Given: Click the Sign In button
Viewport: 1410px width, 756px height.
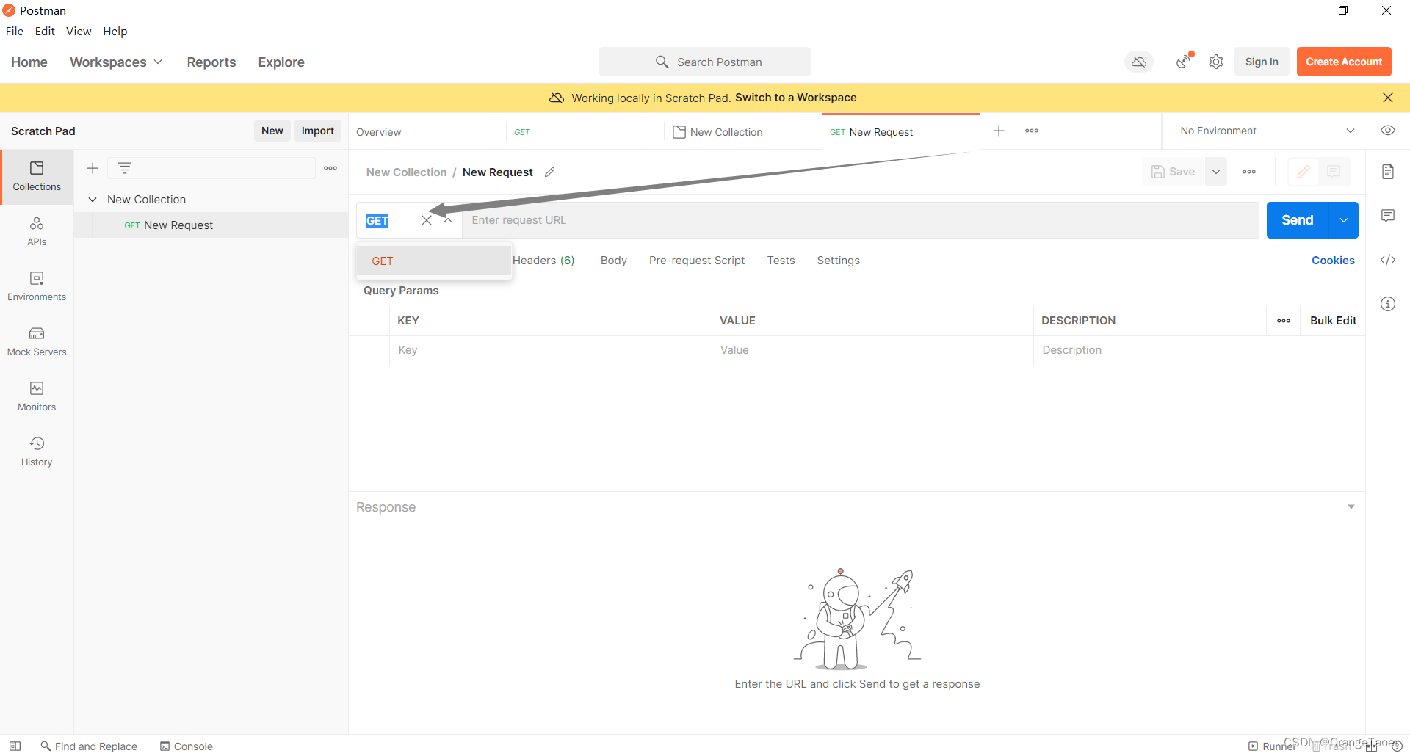Looking at the screenshot, I should click(x=1262, y=62).
